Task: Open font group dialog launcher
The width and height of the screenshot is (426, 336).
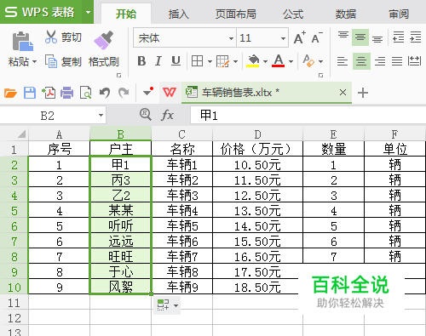Action: 320,75
